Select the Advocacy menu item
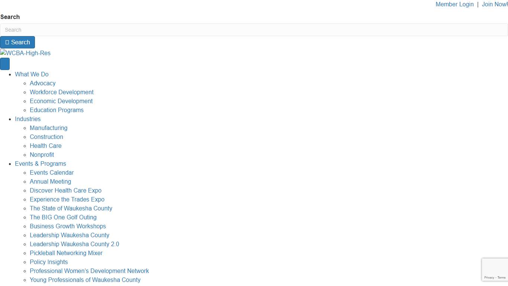Viewport: 508px width, 286px height. click(x=42, y=83)
